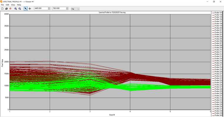Open the View menu
The width and height of the screenshot is (224, 117).
tap(13, 5)
